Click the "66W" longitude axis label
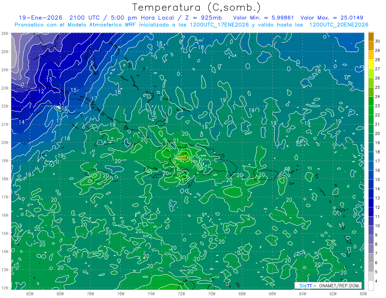 tap(272, 293)
